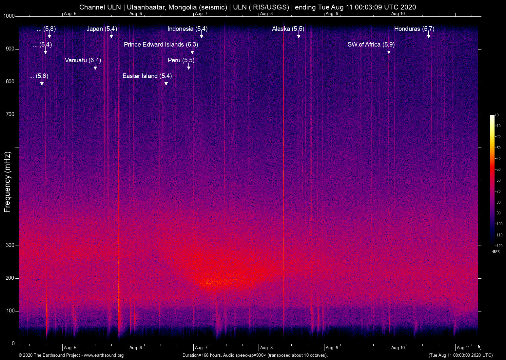This screenshot has height=360, width=506.
Task: Select the Japan (5.4) event label
Action: click(x=102, y=29)
